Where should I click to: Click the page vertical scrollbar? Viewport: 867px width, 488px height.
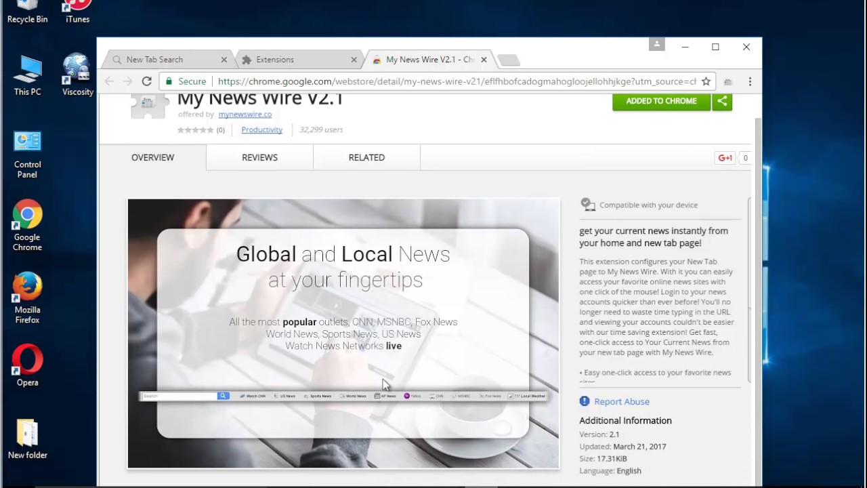pyautogui.click(x=758, y=291)
